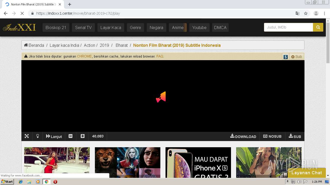The width and height of the screenshot is (330, 185).
Task: Click the translate page icon
Action: 298,13
